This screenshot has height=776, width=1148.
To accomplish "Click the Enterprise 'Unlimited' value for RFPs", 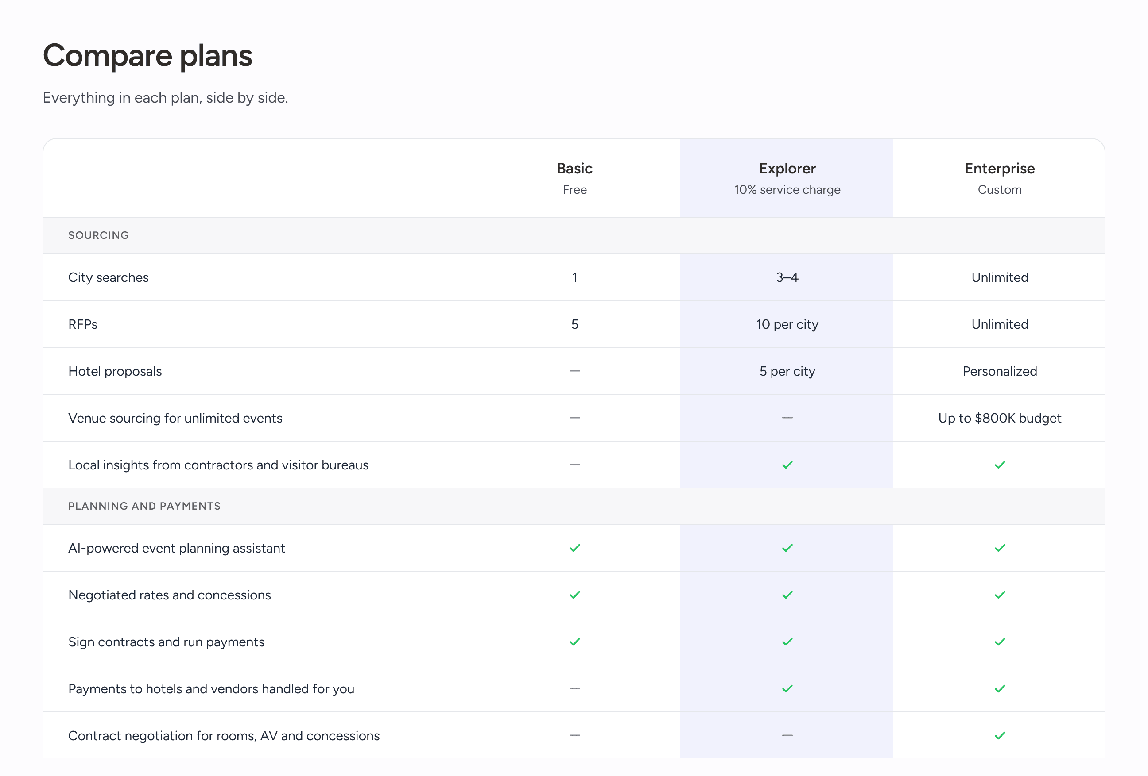I will tap(1000, 324).
